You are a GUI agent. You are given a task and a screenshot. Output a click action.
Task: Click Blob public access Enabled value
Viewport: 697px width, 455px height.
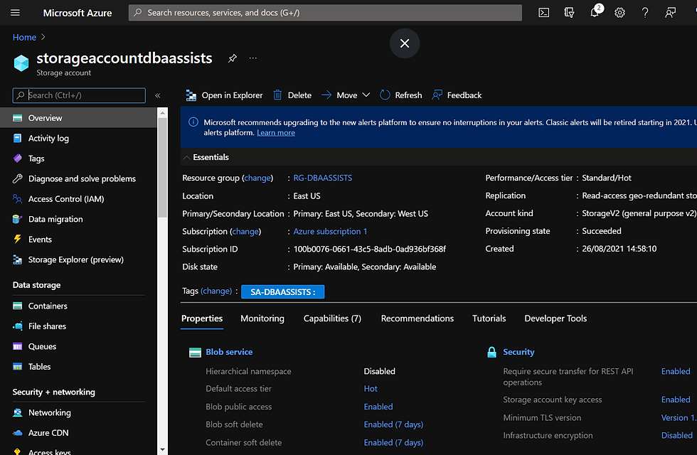pos(378,407)
